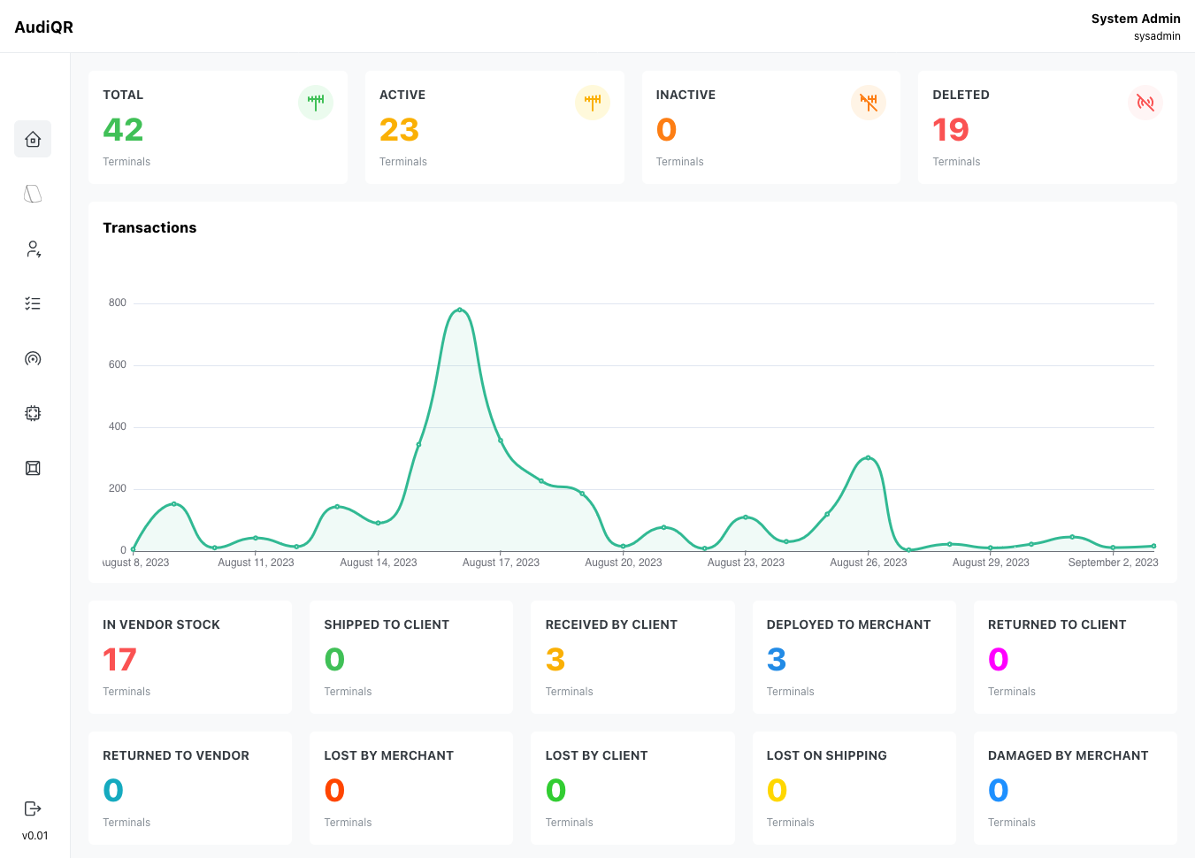Click the AudiQR logo text
This screenshot has width=1195, height=858.
44,27
